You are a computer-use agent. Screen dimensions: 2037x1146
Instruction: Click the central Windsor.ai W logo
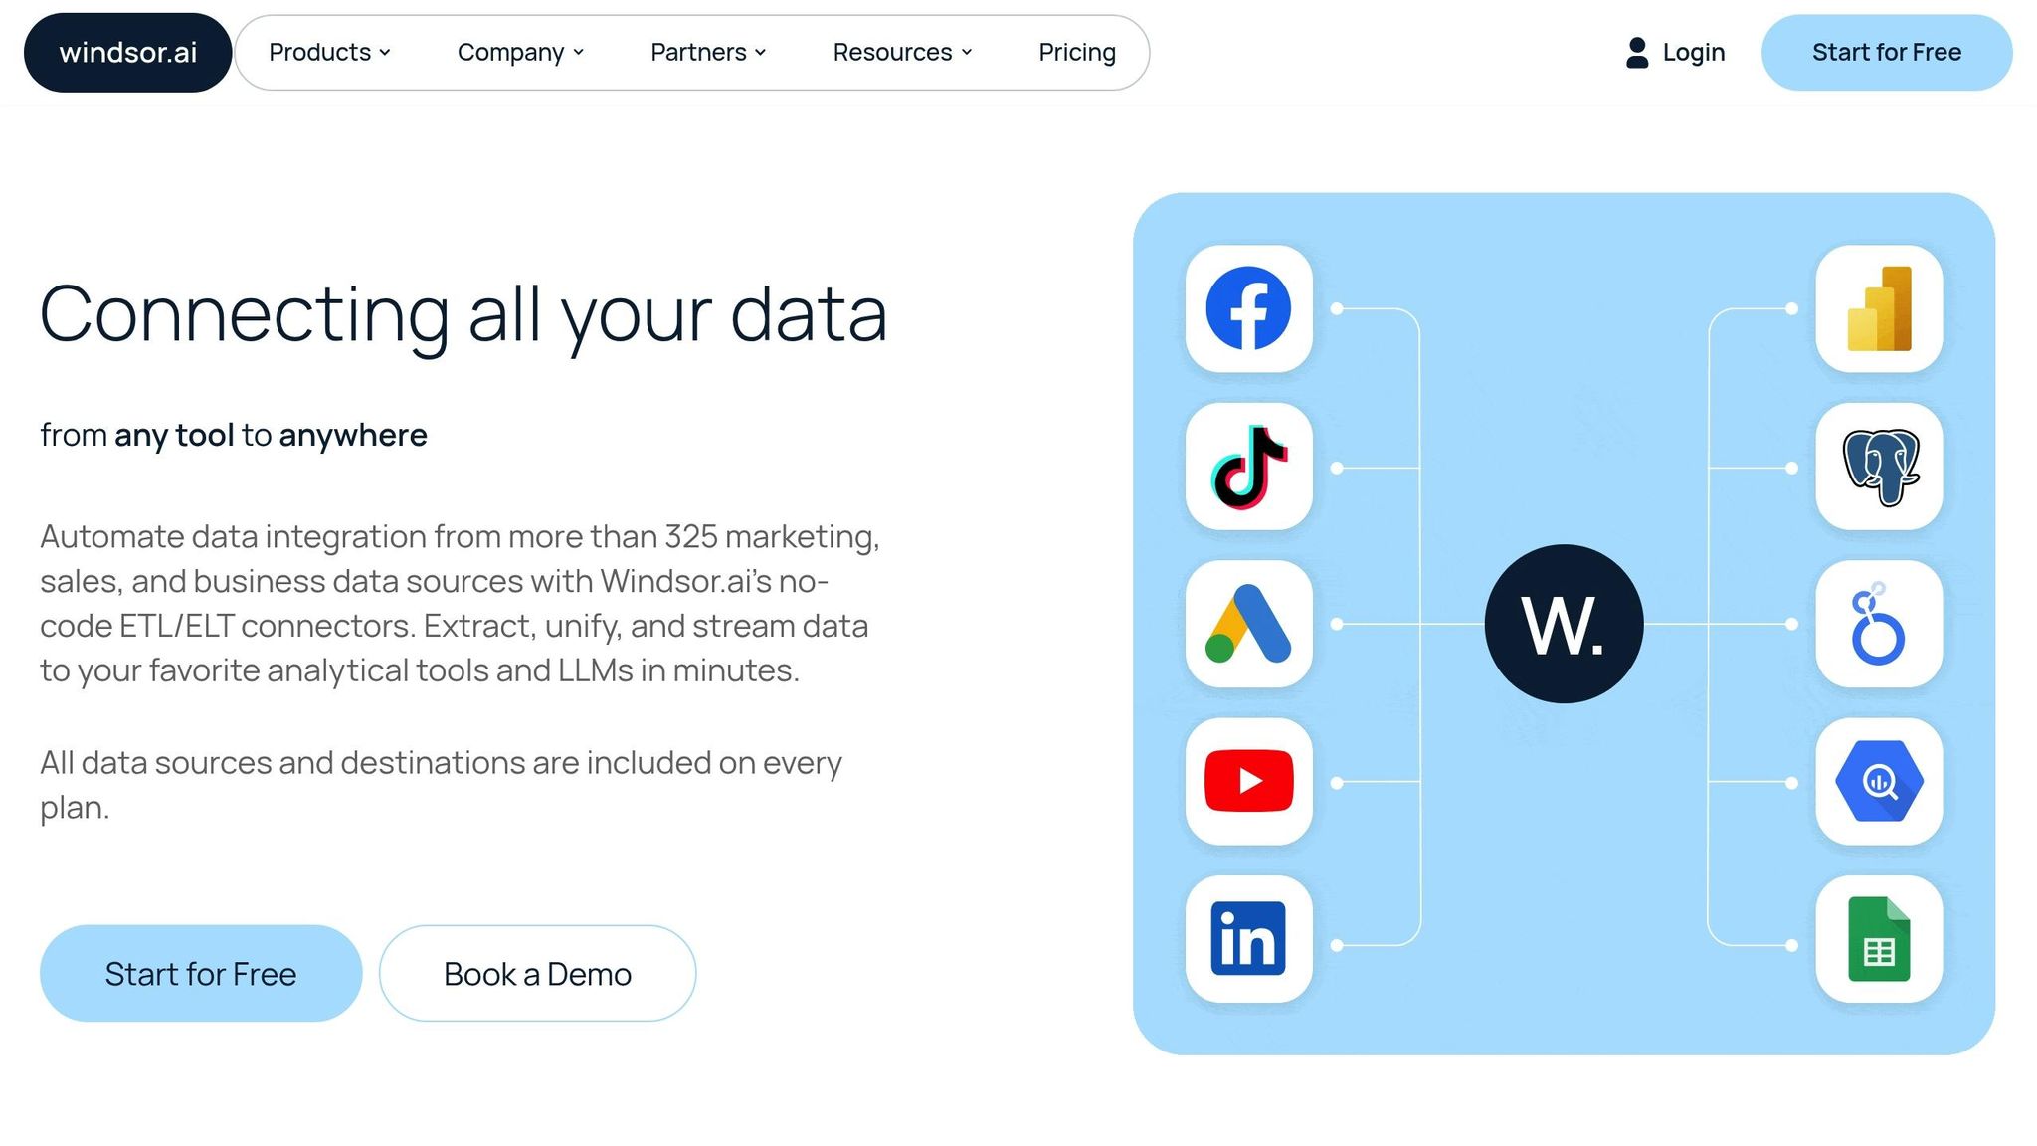(x=1564, y=625)
